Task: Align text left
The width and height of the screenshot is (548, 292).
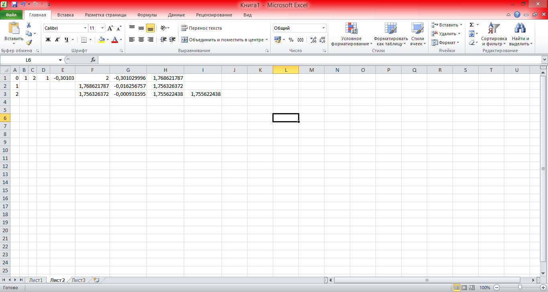Action: (132, 39)
